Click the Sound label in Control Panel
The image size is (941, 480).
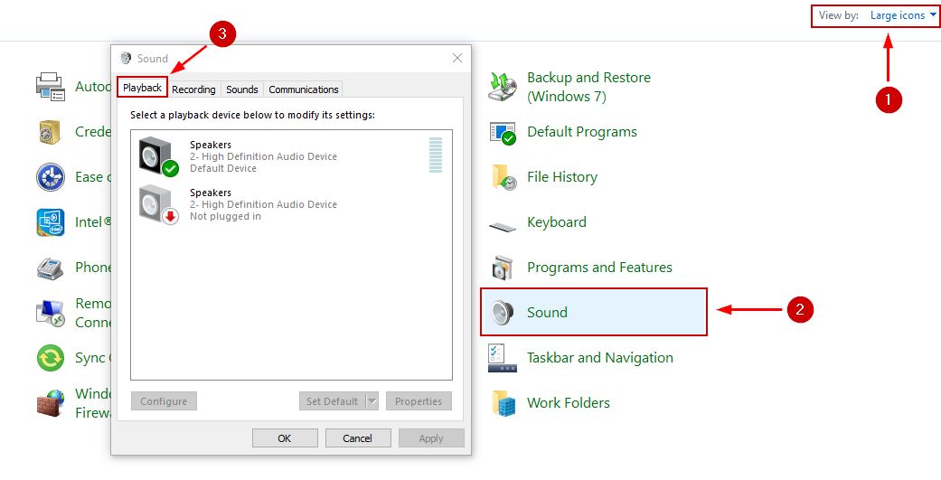(547, 313)
